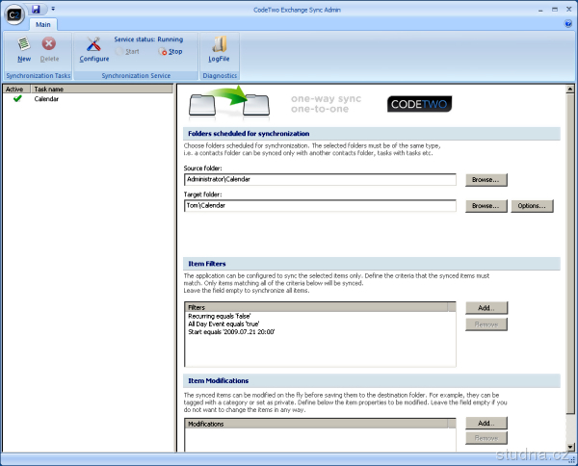578x466 pixels.
Task: Add a new item filter
Action: [486, 308]
